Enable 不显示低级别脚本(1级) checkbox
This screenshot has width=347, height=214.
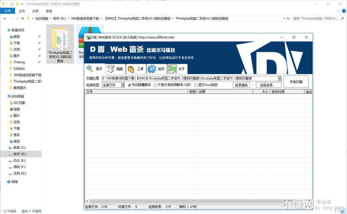pyautogui.click(x=156, y=85)
